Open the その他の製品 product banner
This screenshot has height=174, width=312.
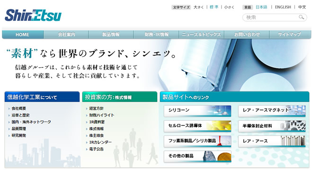tap(197, 157)
